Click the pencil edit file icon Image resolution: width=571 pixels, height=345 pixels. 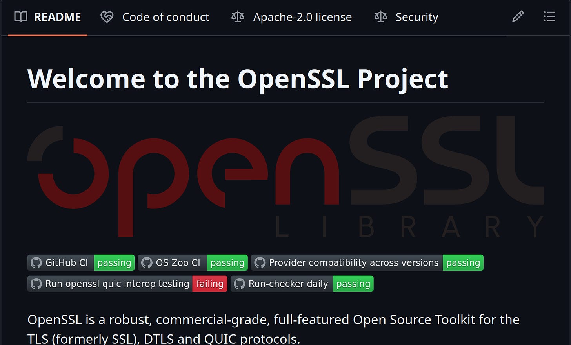(x=518, y=16)
